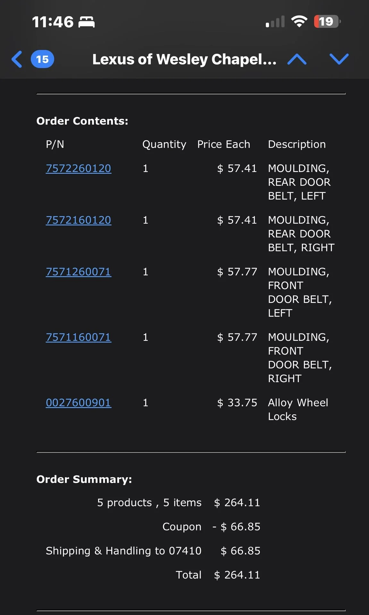Tap the Order Contents heading

click(x=82, y=121)
